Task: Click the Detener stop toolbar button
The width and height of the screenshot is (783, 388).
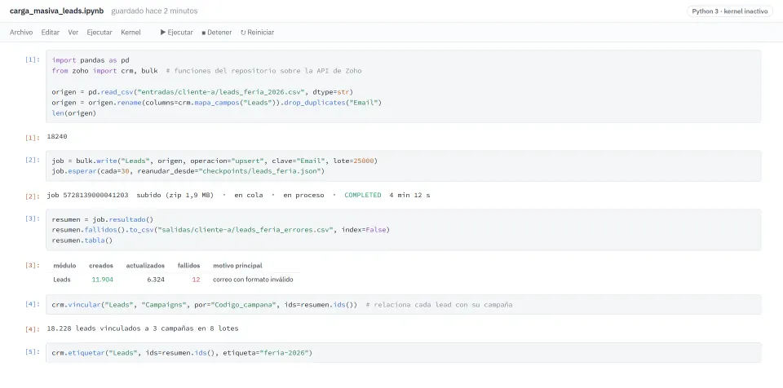Action: pyautogui.click(x=217, y=33)
